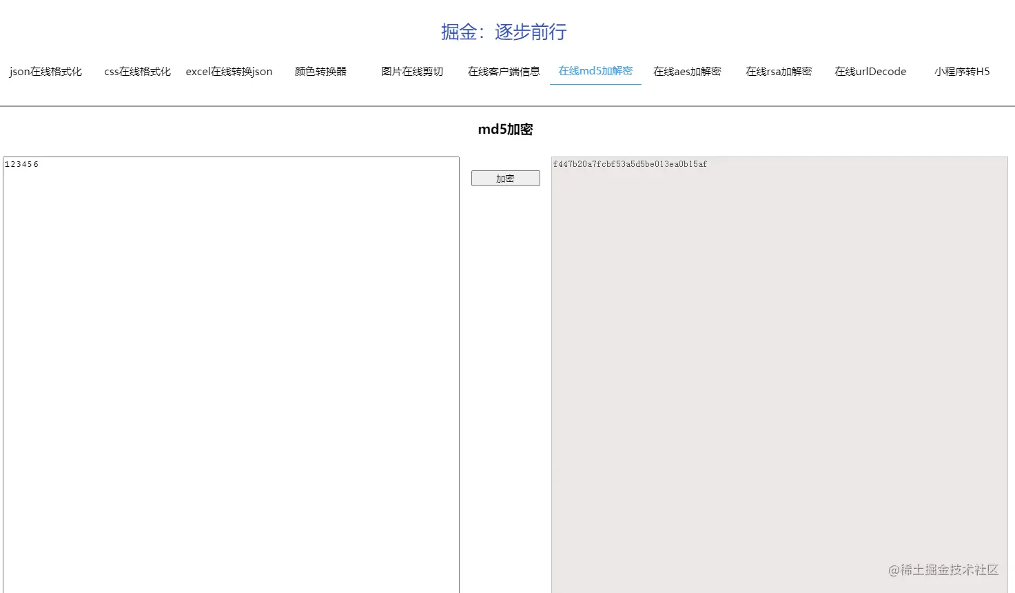This screenshot has height=593, width=1015.
Task: Go to 图片在线剪切 tab
Action: point(412,71)
